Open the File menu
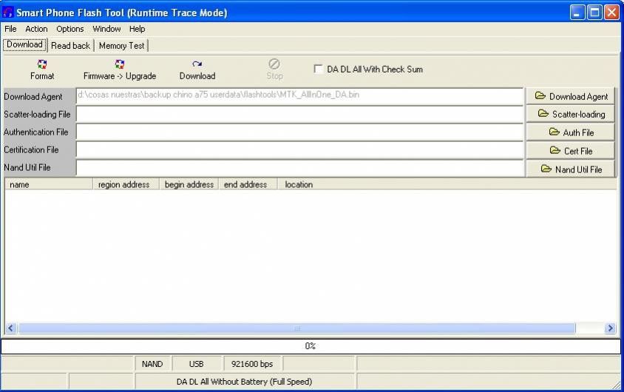Image resolution: width=624 pixels, height=392 pixels. coord(10,29)
